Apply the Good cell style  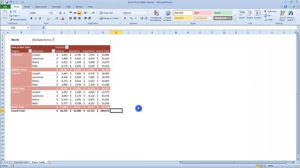[x=223, y=13]
